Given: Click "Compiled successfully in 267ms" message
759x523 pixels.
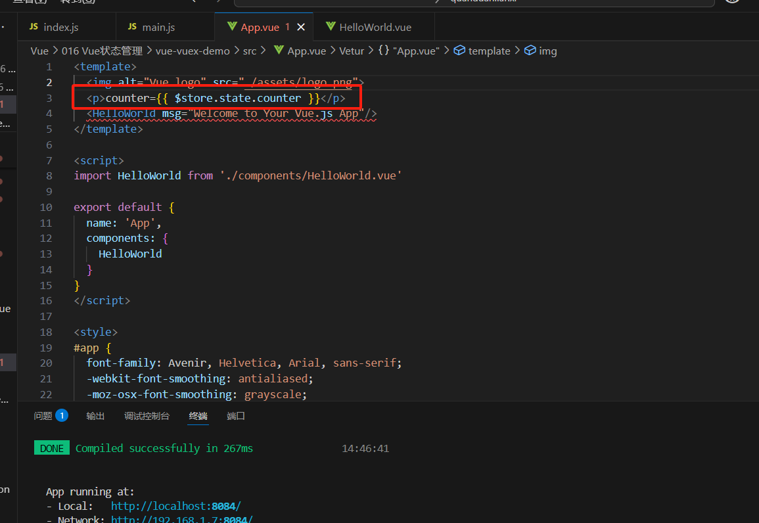Looking at the screenshot, I should point(164,449).
